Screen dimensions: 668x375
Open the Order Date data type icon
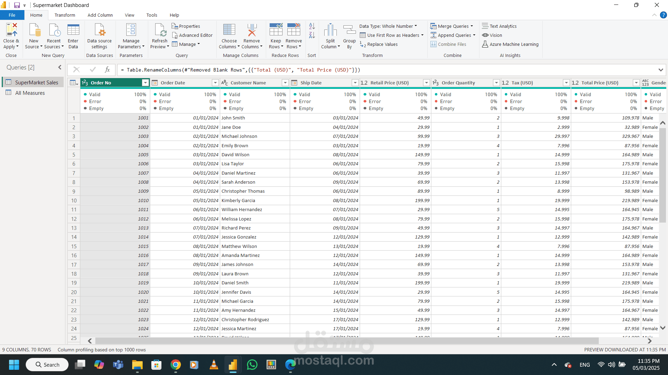[155, 83]
